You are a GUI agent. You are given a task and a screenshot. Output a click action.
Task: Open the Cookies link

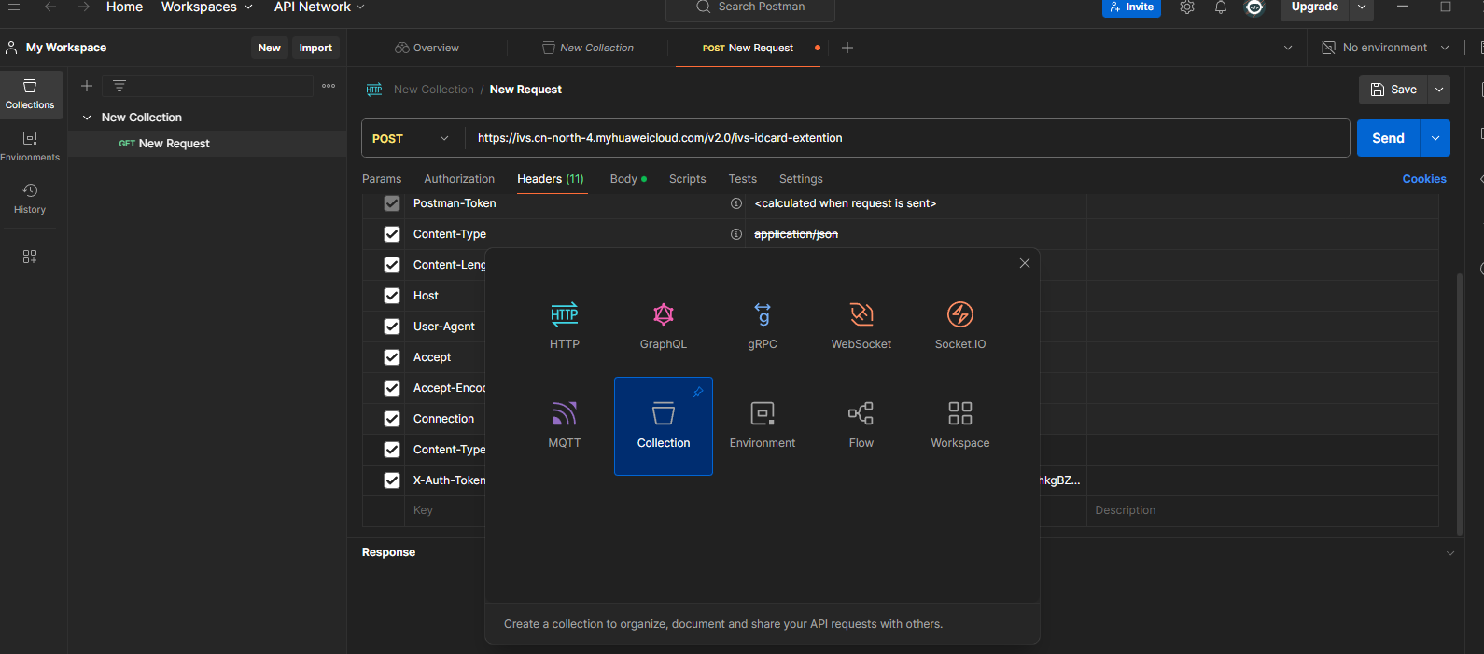coord(1424,179)
